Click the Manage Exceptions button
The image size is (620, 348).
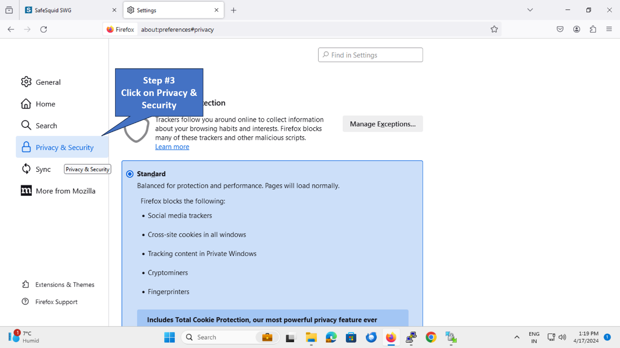[x=382, y=124]
